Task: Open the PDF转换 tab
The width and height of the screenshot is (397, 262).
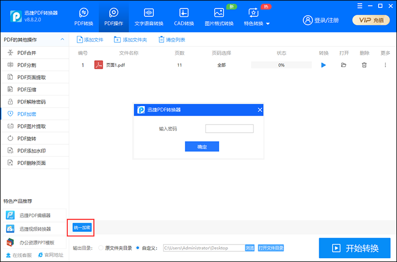Action: pos(84,17)
